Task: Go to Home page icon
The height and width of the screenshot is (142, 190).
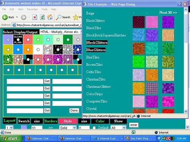Action: [x=50, y=17]
